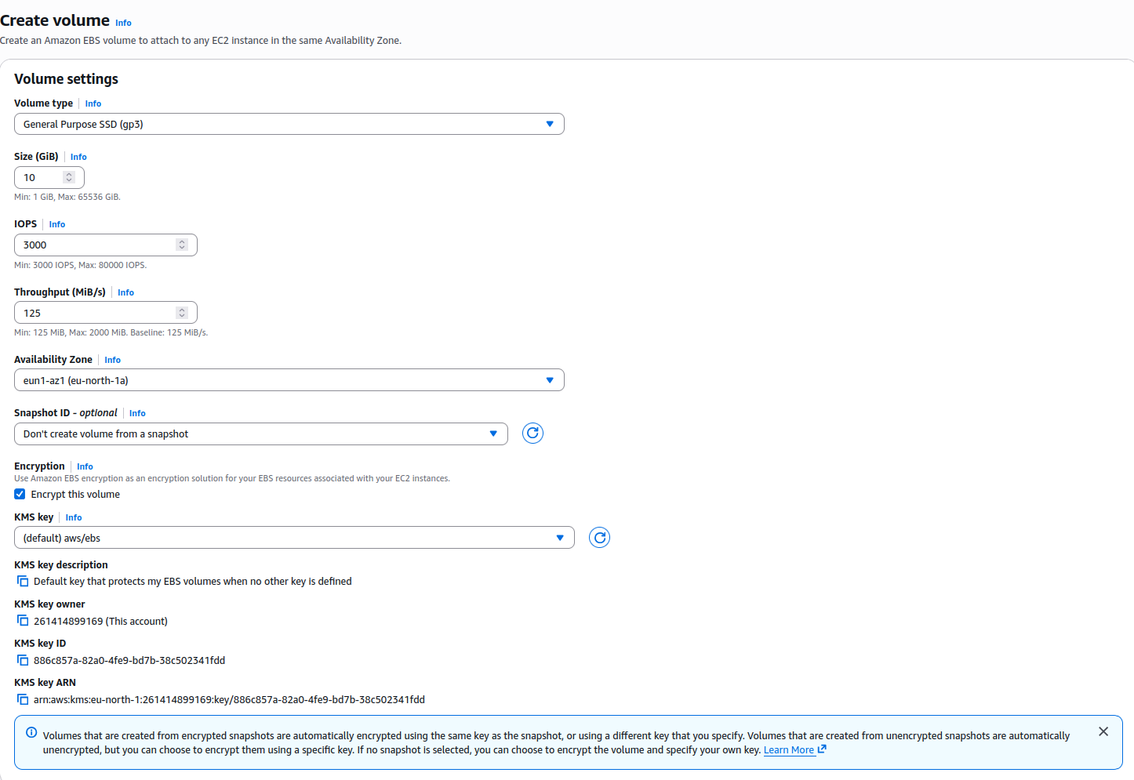Copy the KMS key ARN
Image resolution: width=1134 pixels, height=780 pixels.
[23, 699]
